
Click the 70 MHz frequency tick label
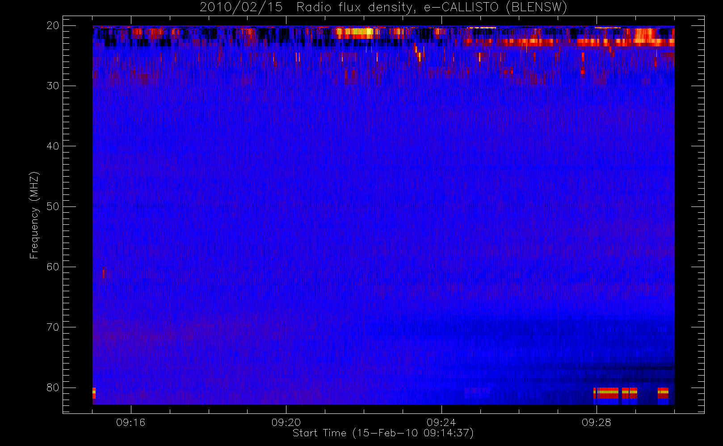(x=53, y=327)
